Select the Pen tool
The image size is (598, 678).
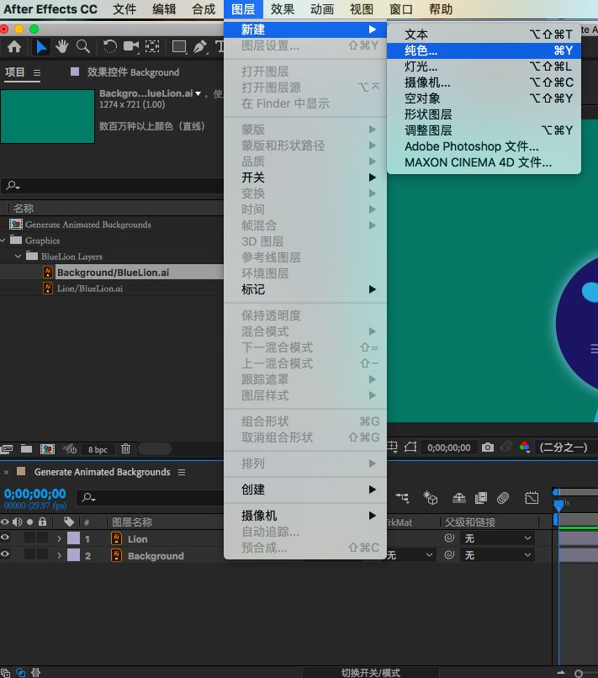click(199, 47)
